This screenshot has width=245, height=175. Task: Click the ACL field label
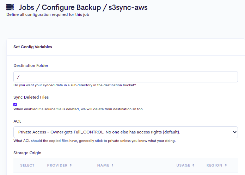(x=17, y=121)
